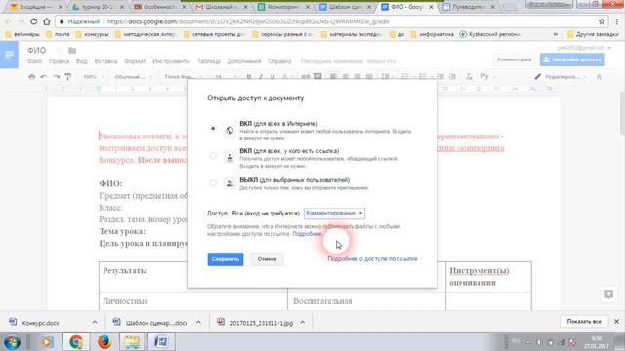The height and width of the screenshot is (351, 625).
Task: Click the document title 'ФИО'
Action: click(37, 50)
